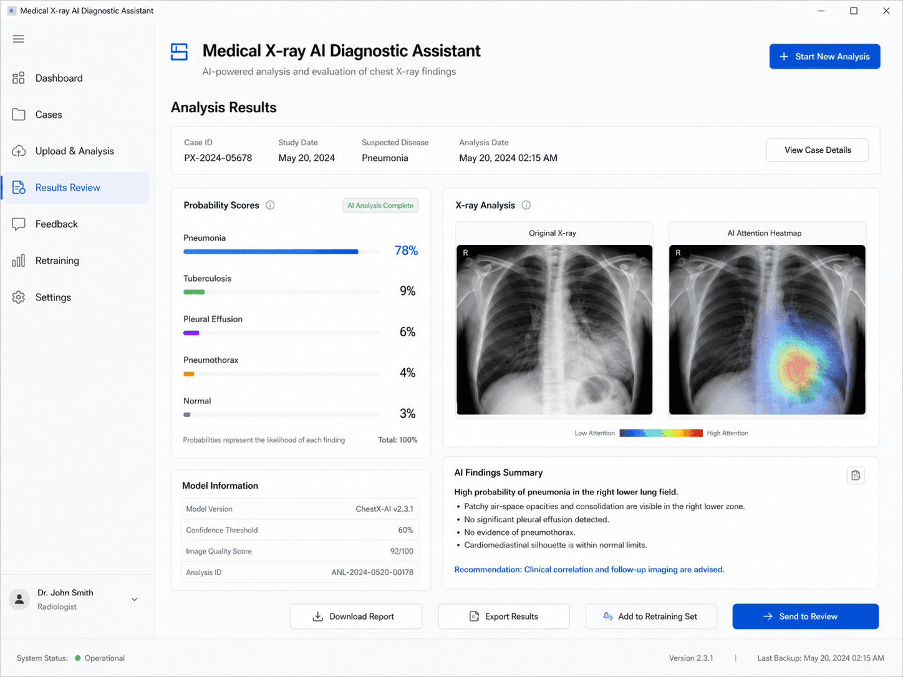Image resolution: width=903 pixels, height=677 pixels.
Task: Click the Last Backup timestamp
Action: pos(821,658)
